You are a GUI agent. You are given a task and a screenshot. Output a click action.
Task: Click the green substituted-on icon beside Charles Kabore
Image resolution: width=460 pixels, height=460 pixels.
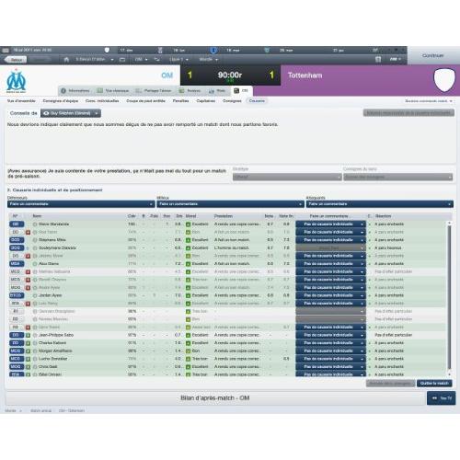(28, 343)
